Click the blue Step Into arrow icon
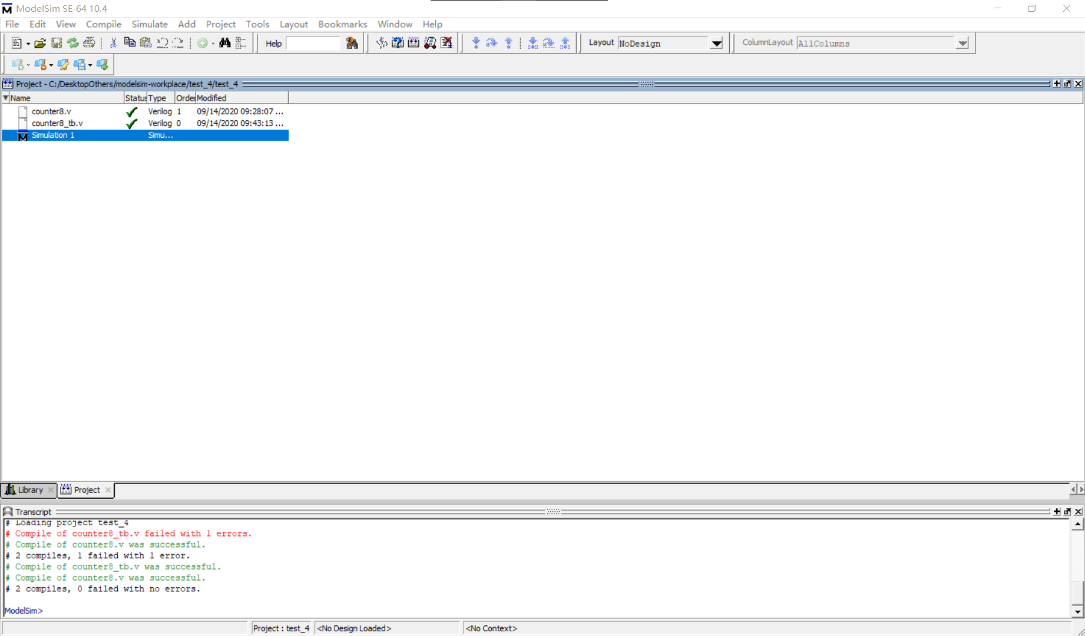This screenshot has height=636, width=1085. (476, 43)
